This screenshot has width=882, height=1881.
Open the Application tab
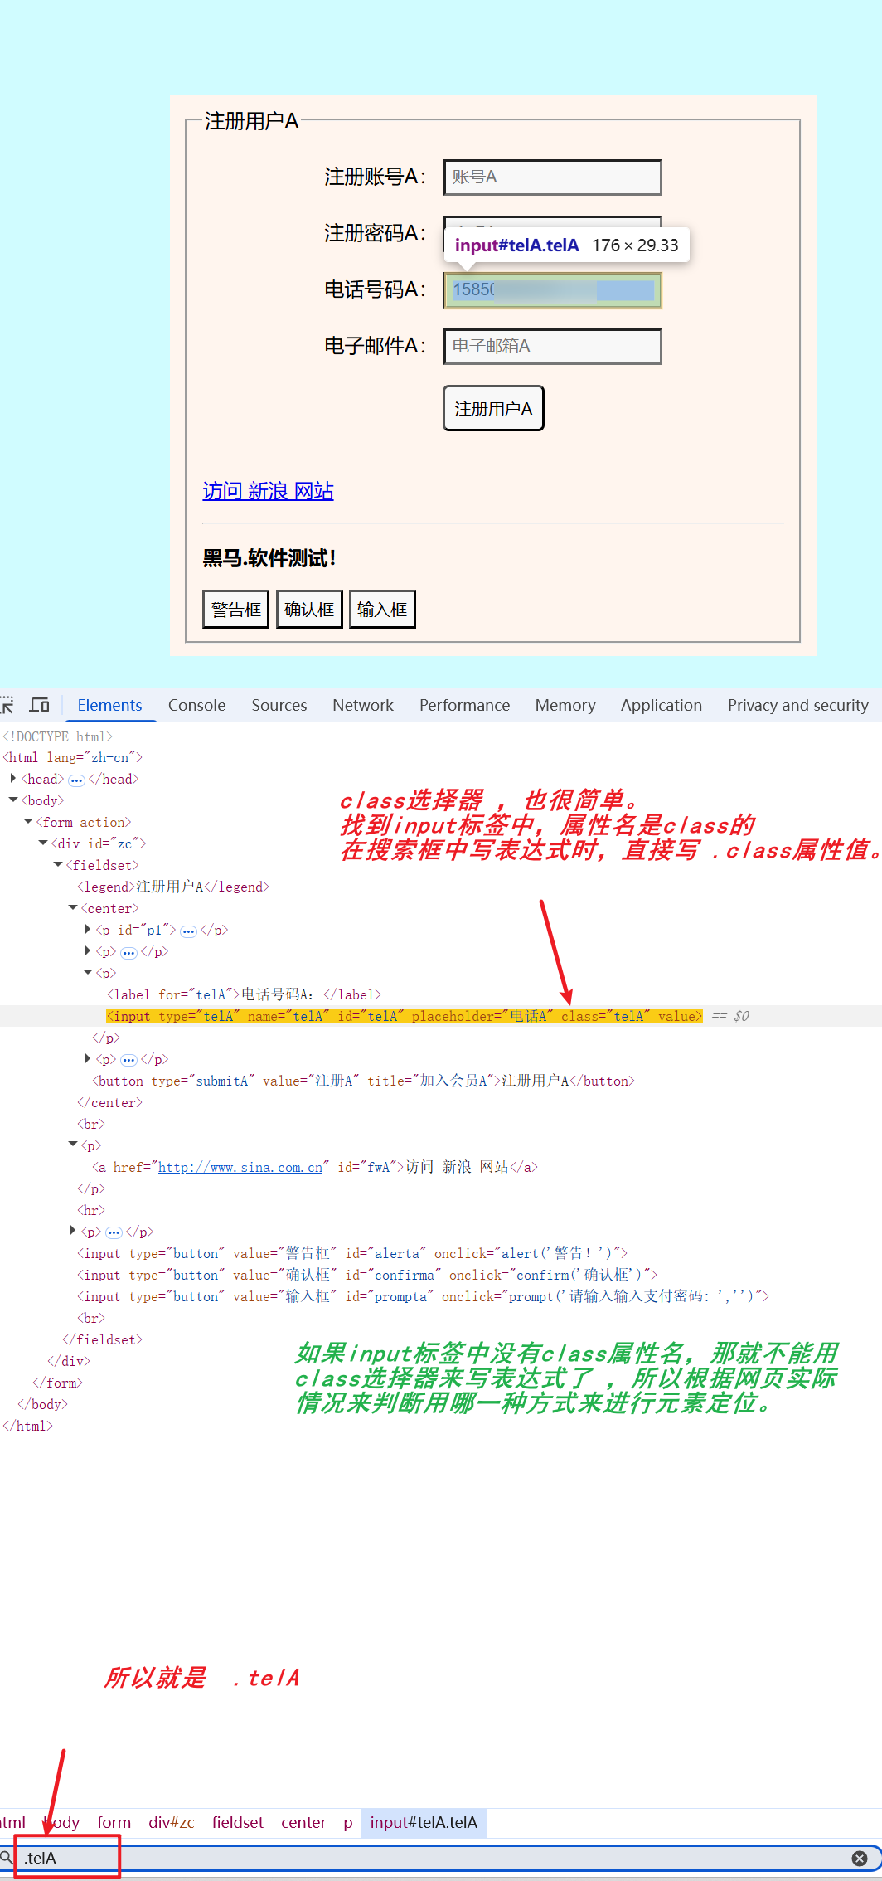coord(661,705)
